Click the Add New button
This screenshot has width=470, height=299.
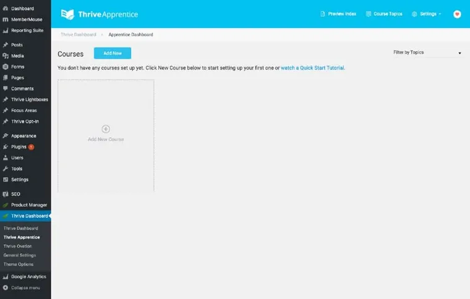pyautogui.click(x=113, y=53)
